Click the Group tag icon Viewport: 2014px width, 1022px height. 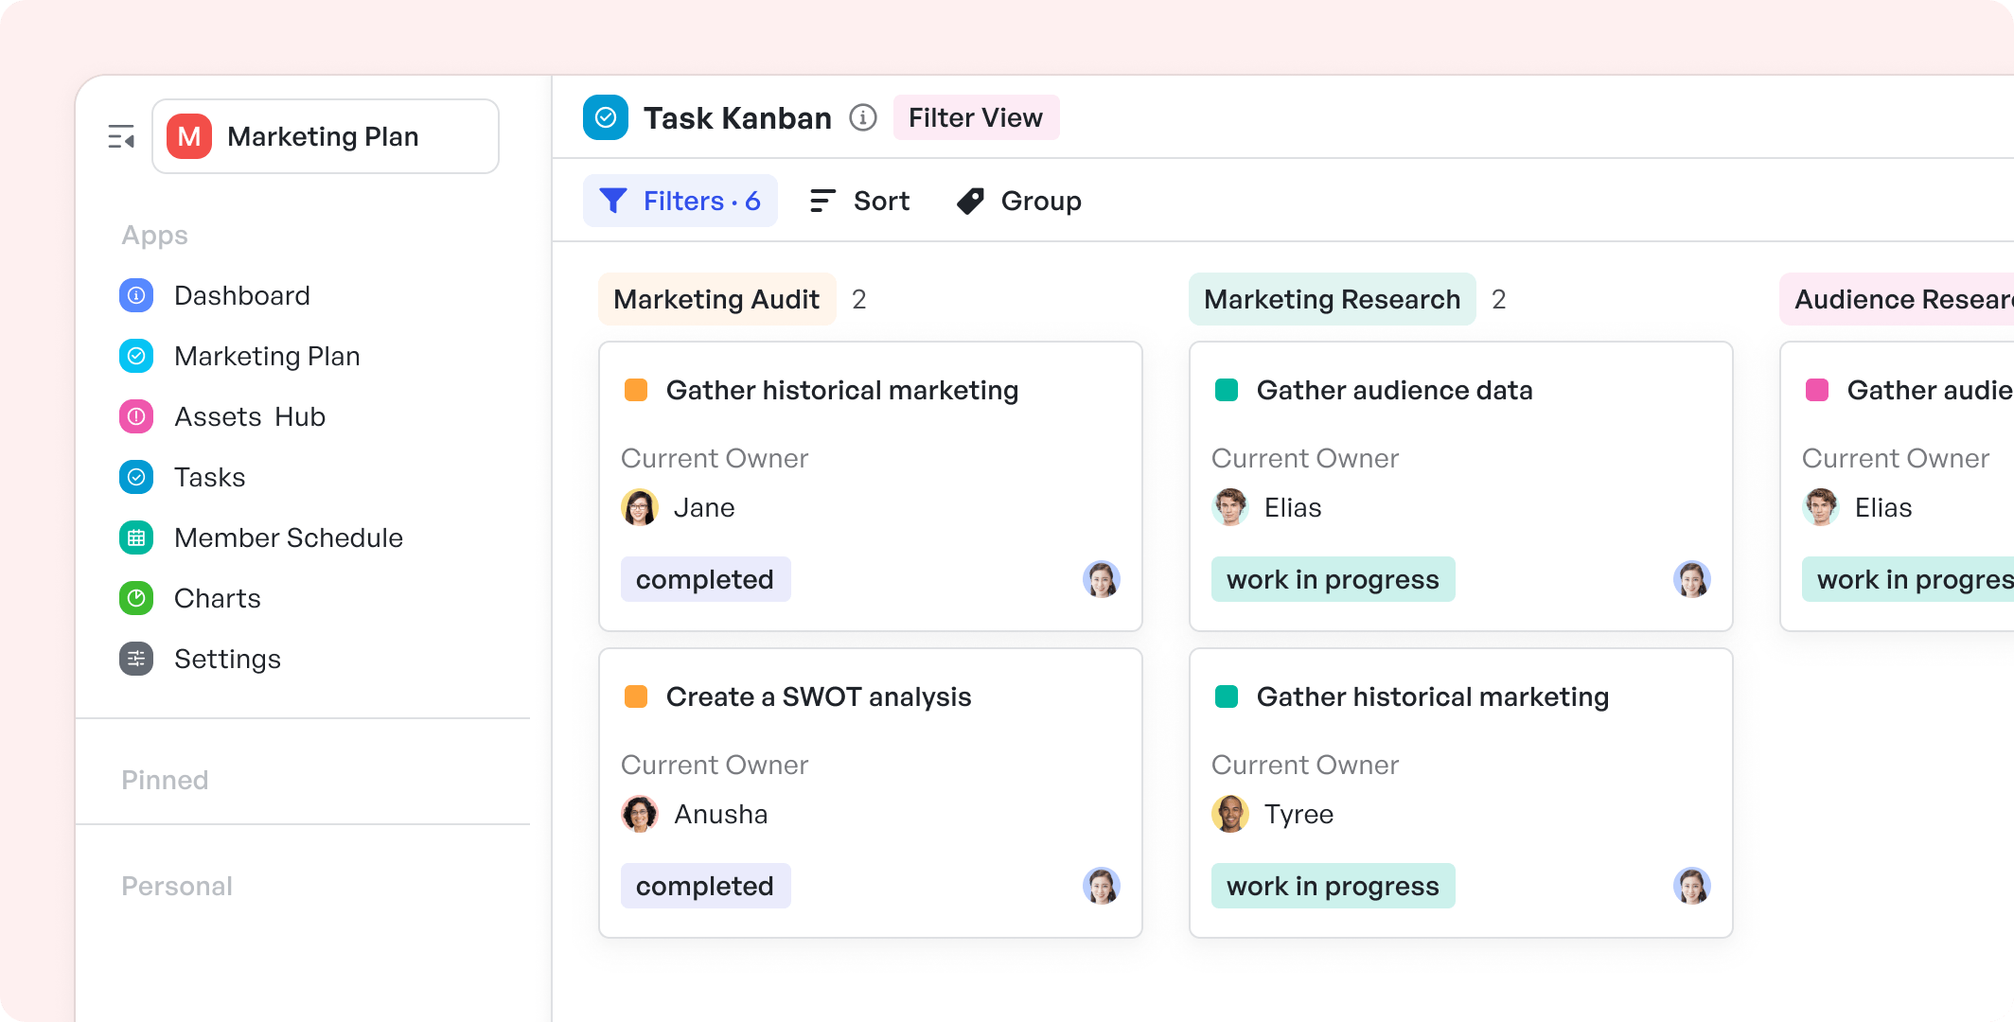(970, 201)
